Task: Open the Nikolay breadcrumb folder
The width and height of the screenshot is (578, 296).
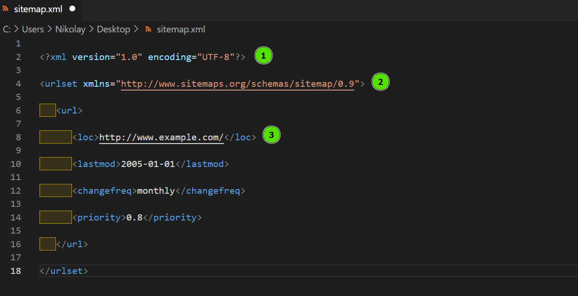Action: coord(70,29)
